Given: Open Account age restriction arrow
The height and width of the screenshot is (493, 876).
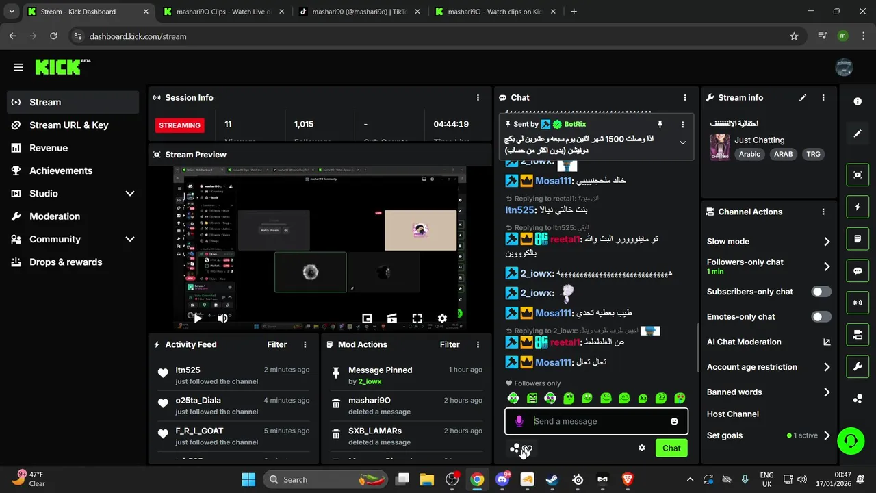Looking at the screenshot, I should [827, 368].
